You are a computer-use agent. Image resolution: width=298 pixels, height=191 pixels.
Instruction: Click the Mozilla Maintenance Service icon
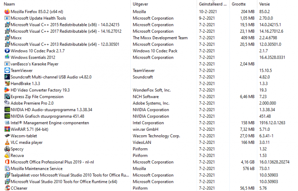pos(7,169)
